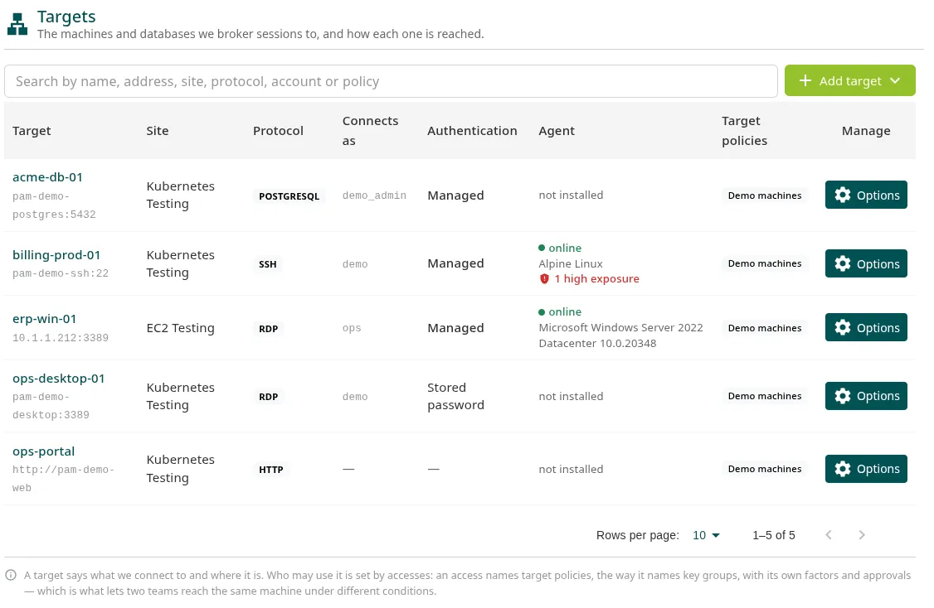This screenshot has width=934, height=608.
Task: Click the Authentication column header
Action: point(472,131)
